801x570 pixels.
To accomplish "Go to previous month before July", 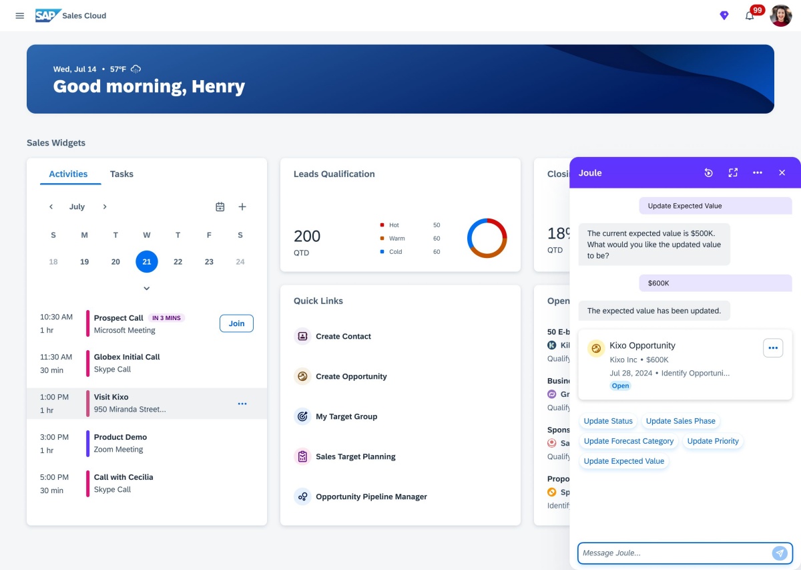I will click(x=51, y=207).
